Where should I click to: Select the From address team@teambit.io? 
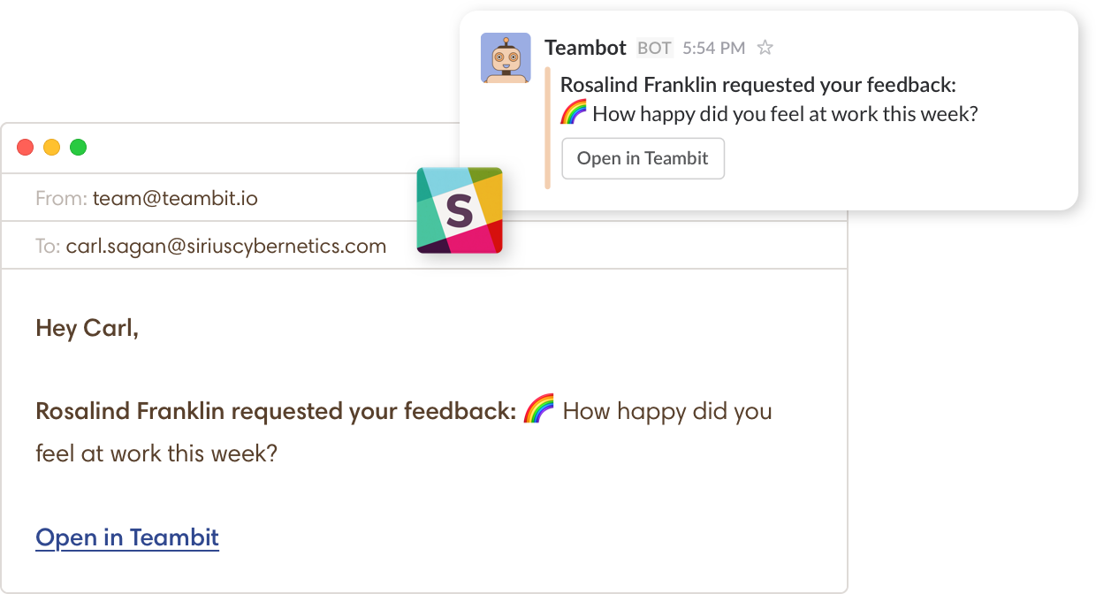point(175,198)
